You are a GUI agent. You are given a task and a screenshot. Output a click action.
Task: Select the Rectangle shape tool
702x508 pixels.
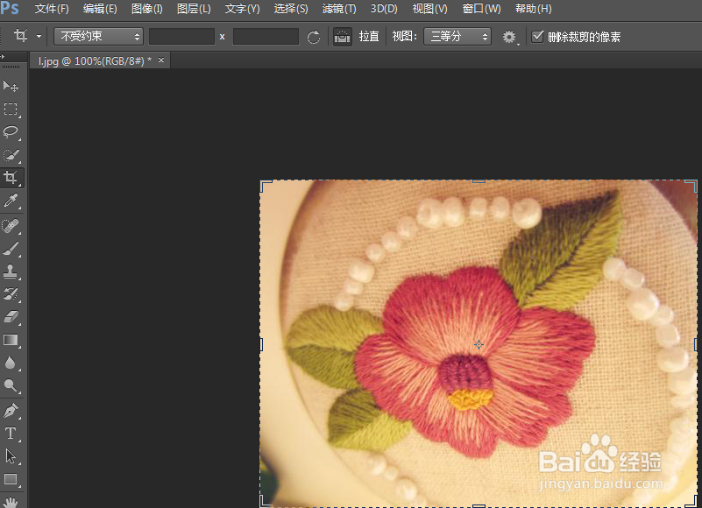[x=11, y=479]
